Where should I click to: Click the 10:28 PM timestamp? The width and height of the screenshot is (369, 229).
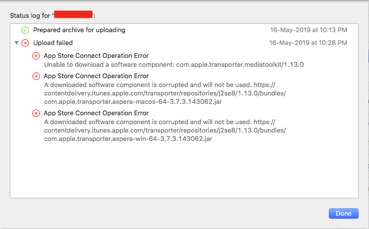[309, 43]
